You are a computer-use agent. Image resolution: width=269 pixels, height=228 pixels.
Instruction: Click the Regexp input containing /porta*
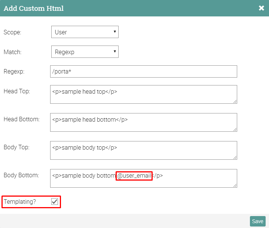click(143, 72)
